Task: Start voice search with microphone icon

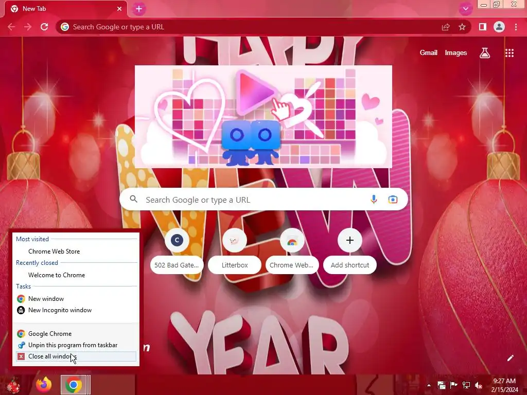Action: [x=374, y=200]
